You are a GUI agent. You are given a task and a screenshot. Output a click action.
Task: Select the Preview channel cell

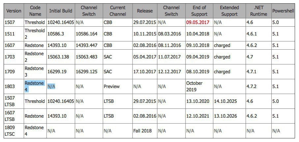[111, 86]
